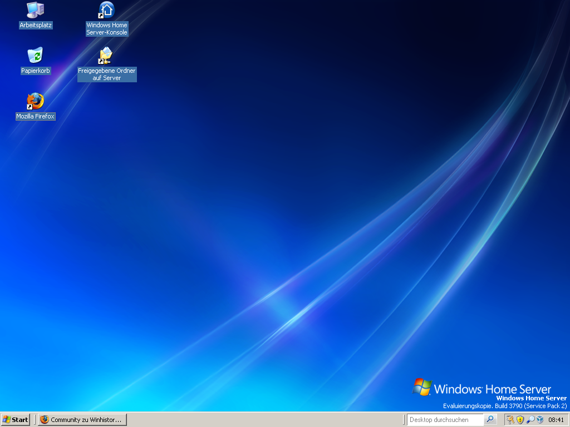Click the yellow security shield tray icon

[520, 420]
